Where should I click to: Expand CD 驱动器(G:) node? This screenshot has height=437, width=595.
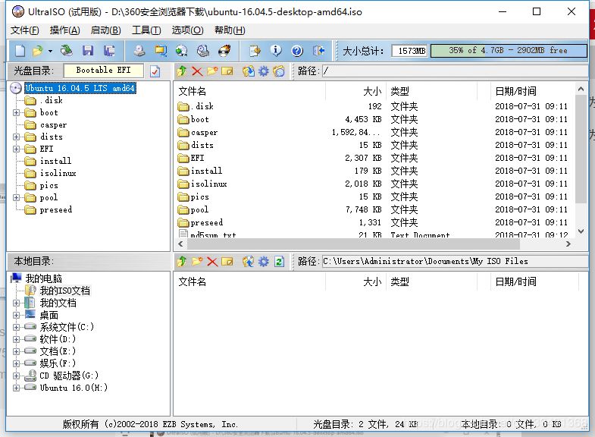(x=16, y=376)
